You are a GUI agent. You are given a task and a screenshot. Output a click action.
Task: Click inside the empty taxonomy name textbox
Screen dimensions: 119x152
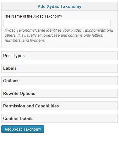[57, 23]
